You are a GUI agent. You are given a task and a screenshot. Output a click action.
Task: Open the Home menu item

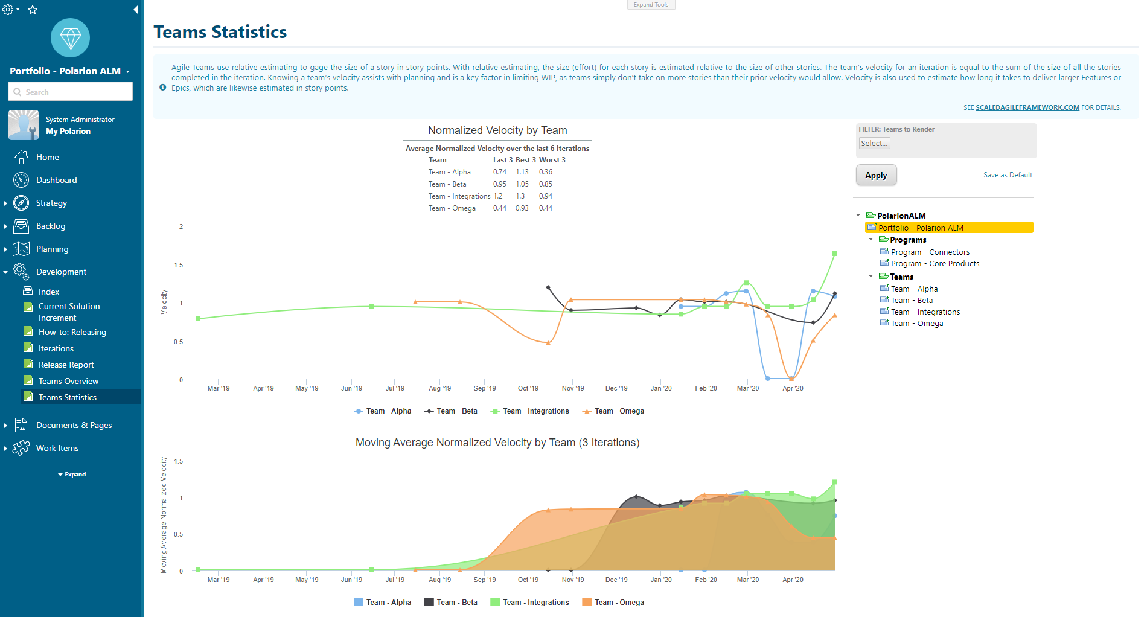pos(48,157)
